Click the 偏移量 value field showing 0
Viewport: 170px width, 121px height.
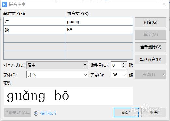click(116, 65)
